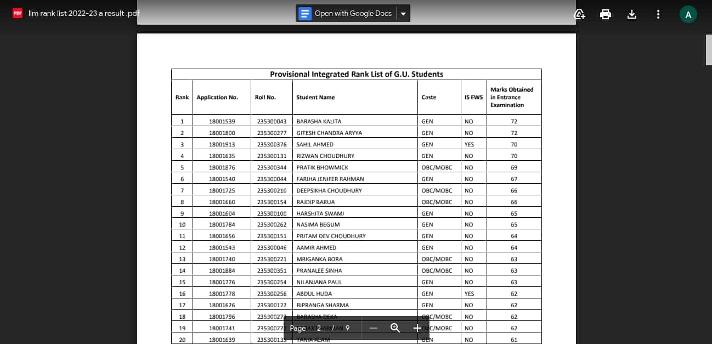
Task: Click the Add to Drive shortcut icon
Action: coord(579,14)
